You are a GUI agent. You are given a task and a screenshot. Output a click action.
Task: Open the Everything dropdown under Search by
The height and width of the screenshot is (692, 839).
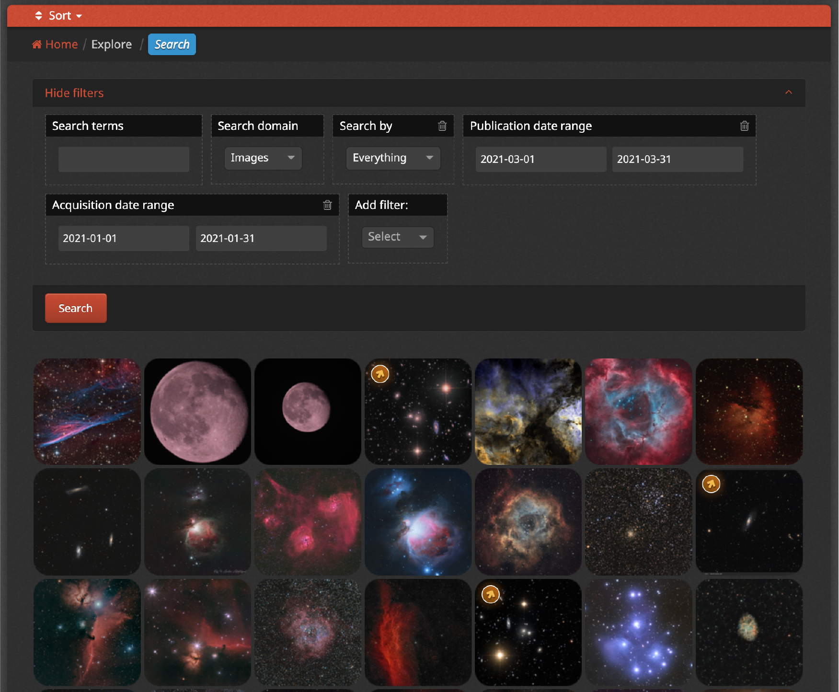tap(393, 158)
